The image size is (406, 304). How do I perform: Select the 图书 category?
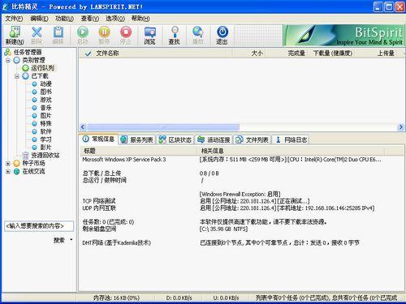[x=45, y=92]
